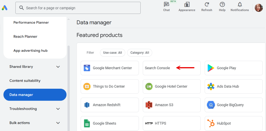Select Data manager in sidebar
266x131 pixels.
[35, 95]
